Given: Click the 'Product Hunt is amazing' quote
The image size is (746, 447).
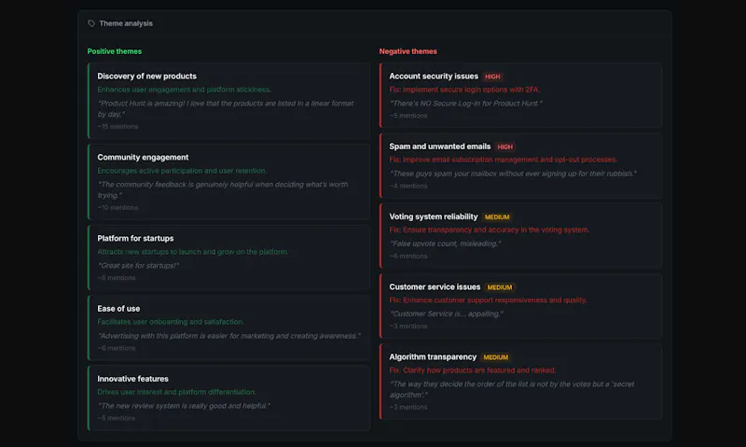Looking at the screenshot, I should pos(226,108).
